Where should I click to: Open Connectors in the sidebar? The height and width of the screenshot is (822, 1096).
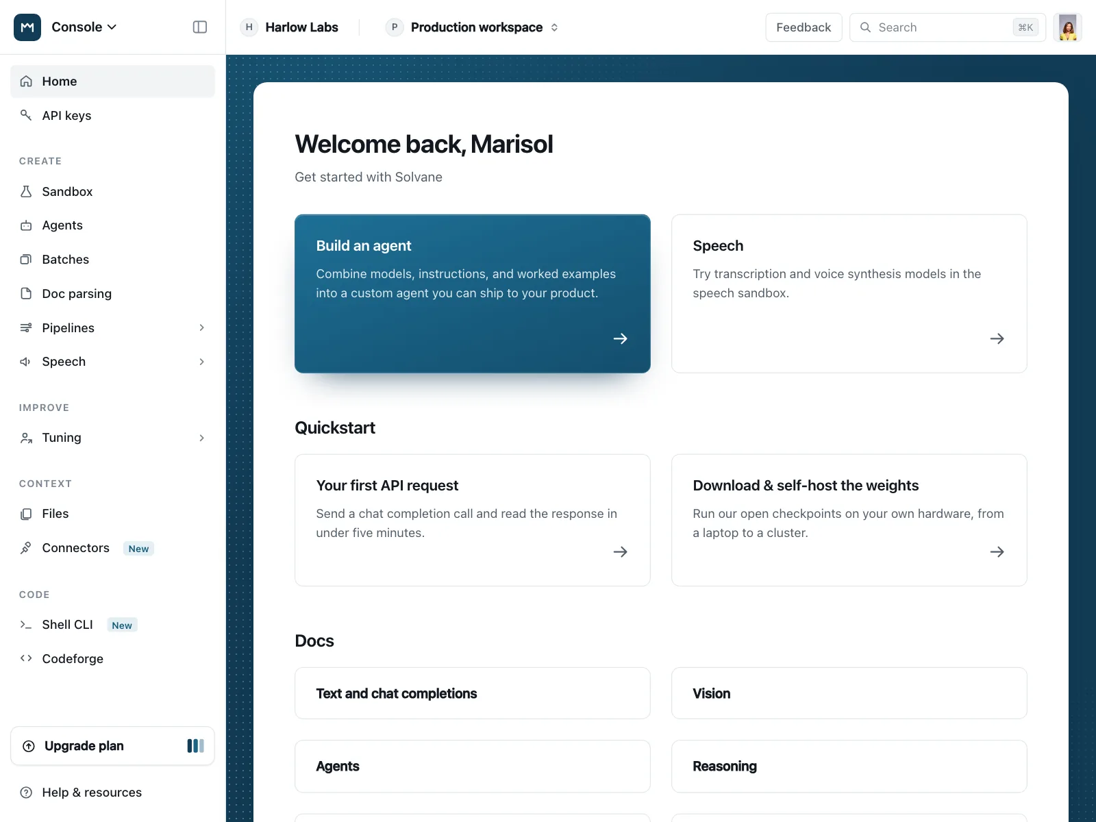coord(112,548)
